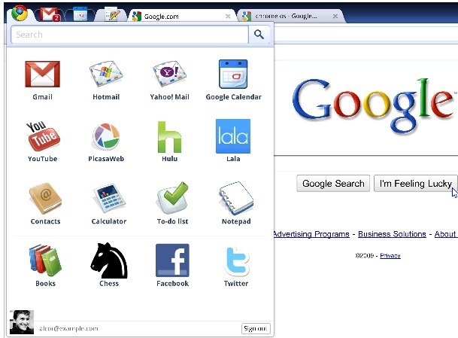Open the Facebook app
Screen dimensions: 458x338
pyautogui.click(x=172, y=260)
